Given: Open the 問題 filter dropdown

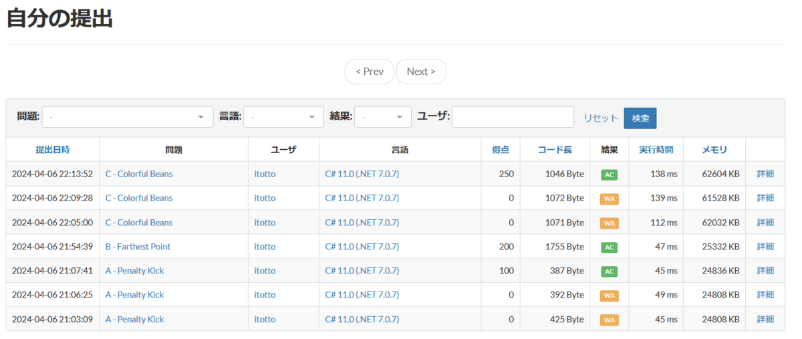Looking at the screenshot, I should point(128,117).
